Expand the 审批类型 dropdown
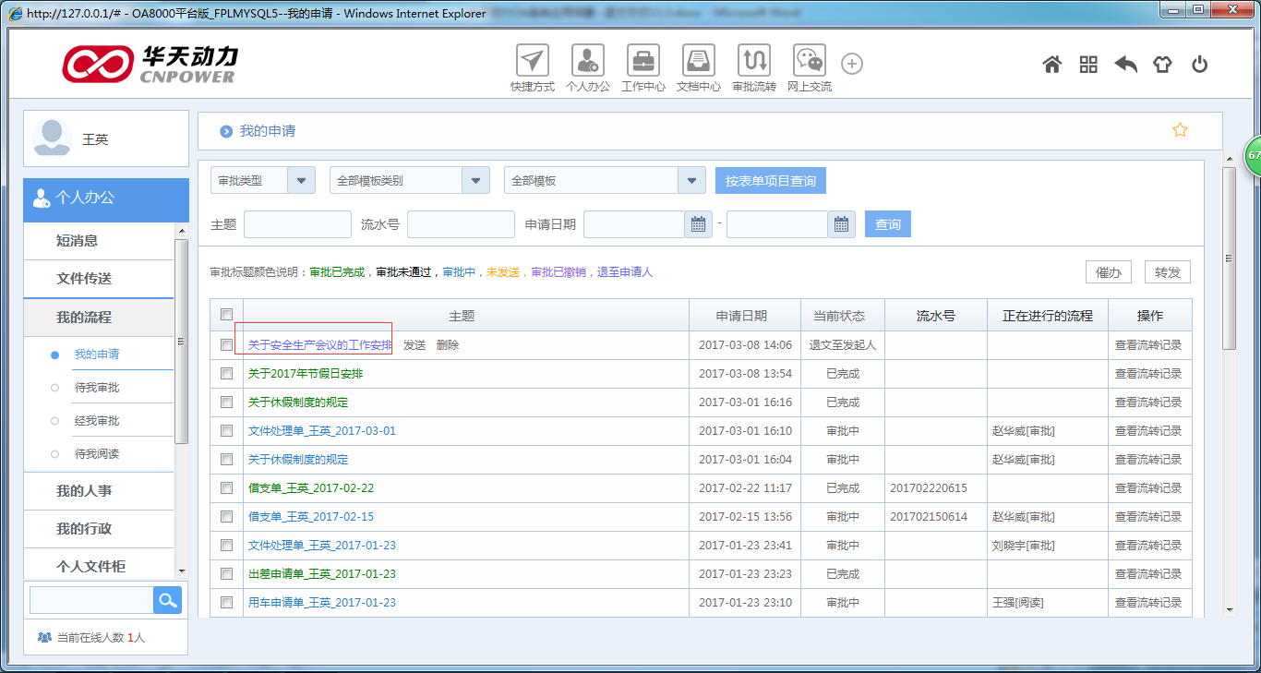 click(301, 181)
